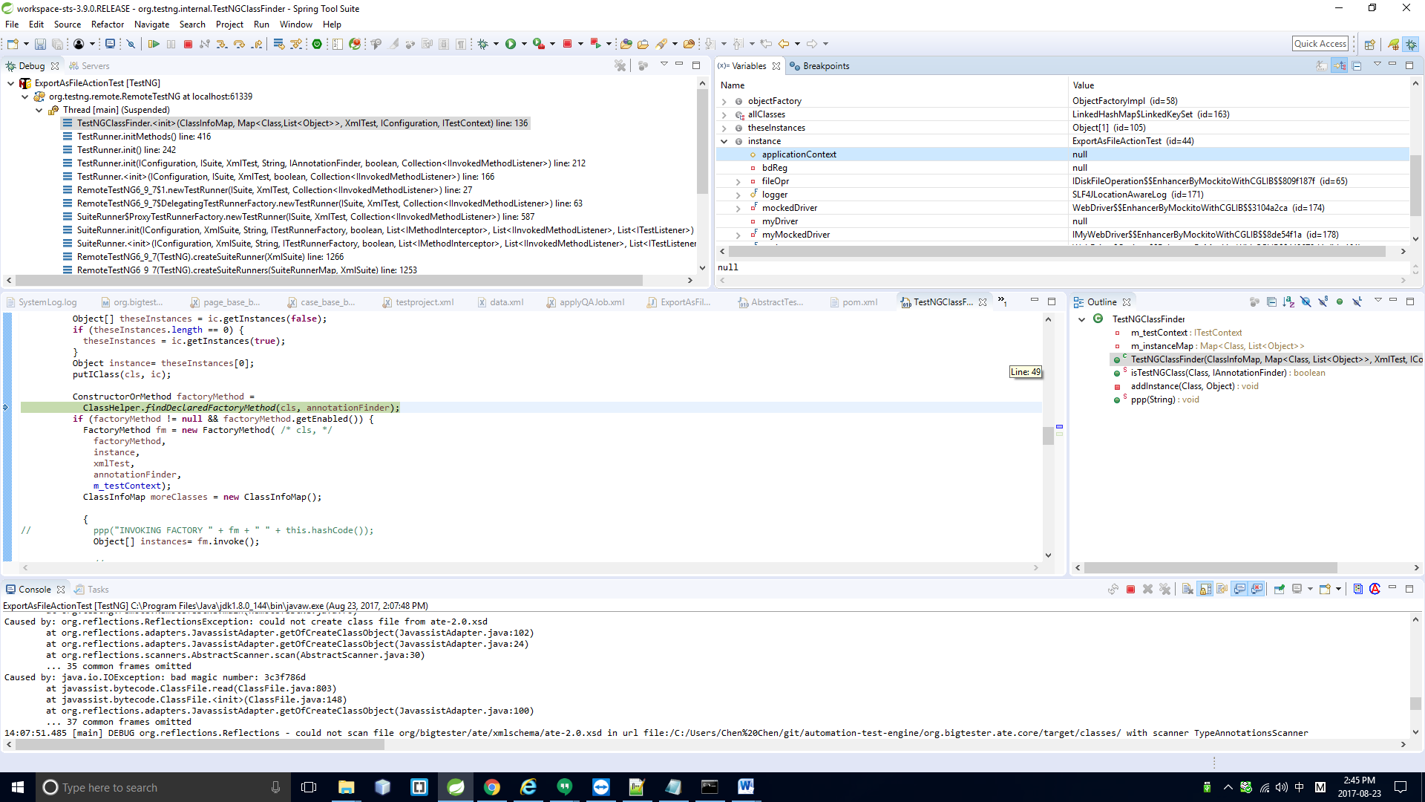The image size is (1425, 802).
Task: Toggle Hide Non-Public Members green dot
Action: point(1340,302)
